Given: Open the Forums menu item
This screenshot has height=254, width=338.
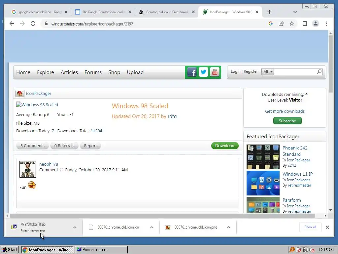Looking at the screenshot, I should [x=93, y=72].
